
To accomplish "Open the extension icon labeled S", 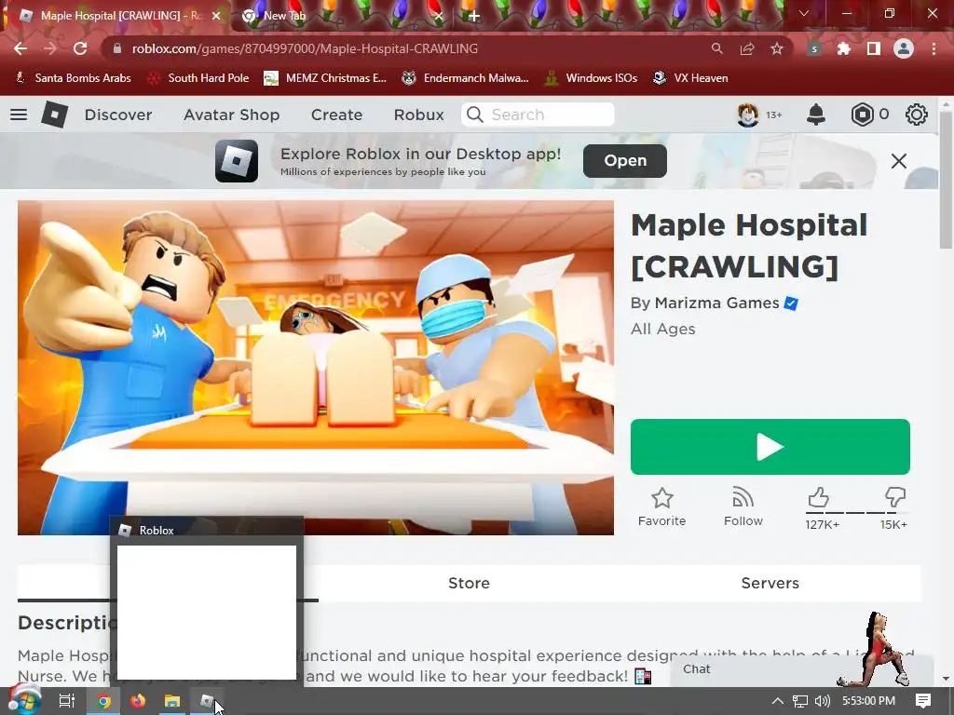I will pyautogui.click(x=814, y=48).
